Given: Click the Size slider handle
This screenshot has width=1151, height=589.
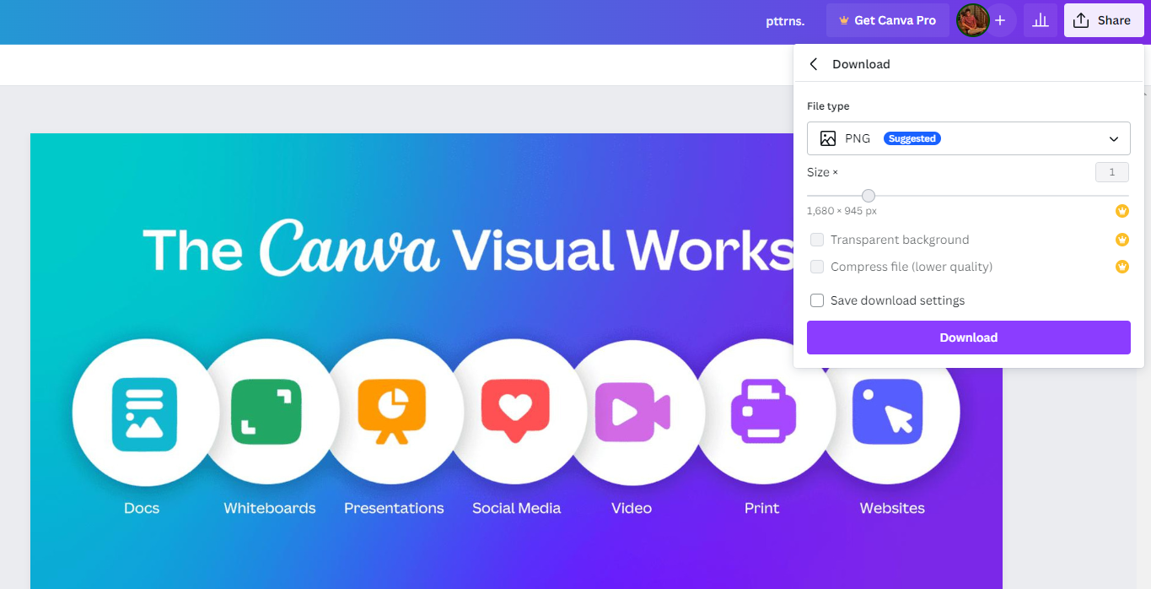Looking at the screenshot, I should [x=869, y=196].
